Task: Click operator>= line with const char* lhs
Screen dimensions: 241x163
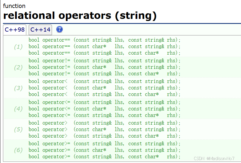Action: [x=105, y=150]
